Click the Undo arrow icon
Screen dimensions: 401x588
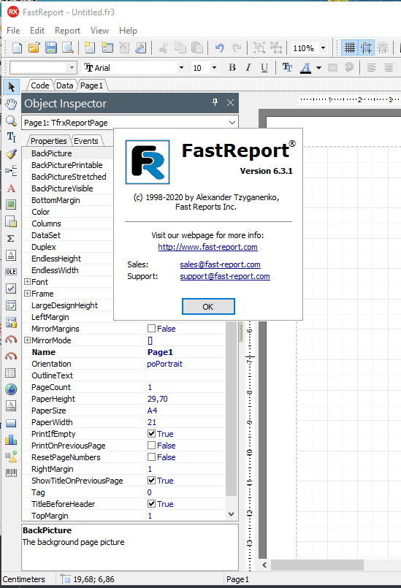[x=220, y=48]
